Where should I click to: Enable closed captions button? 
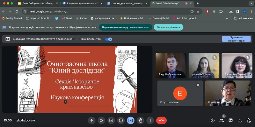[x=111, y=121]
